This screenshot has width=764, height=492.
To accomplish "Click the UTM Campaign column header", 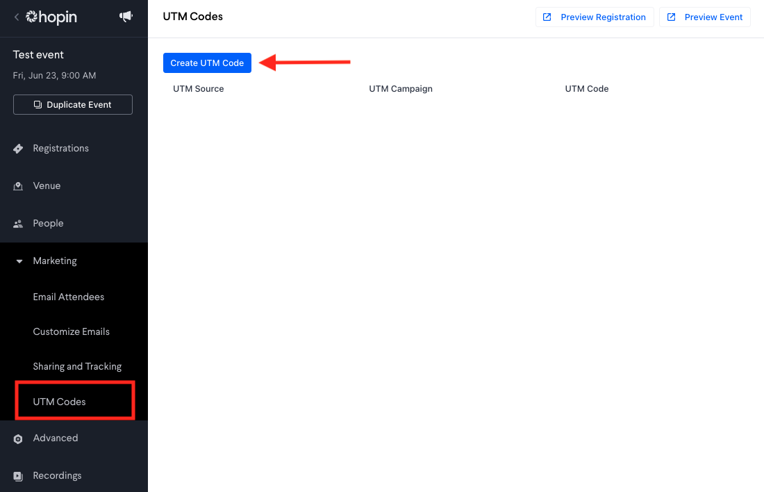I will [401, 89].
